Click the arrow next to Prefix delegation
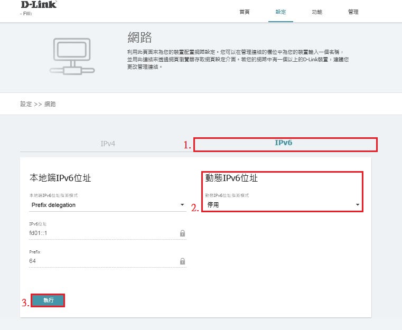The width and height of the screenshot is (402, 330). click(182, 205)
